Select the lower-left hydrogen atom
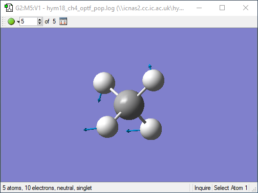The width and height of the screenshot is (258, 193). 107,127
